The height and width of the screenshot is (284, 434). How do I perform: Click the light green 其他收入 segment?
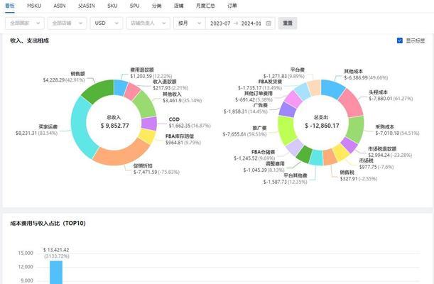coord(145,104)
